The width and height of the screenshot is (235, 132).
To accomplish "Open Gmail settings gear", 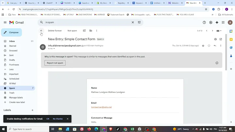I will point(211,22).
